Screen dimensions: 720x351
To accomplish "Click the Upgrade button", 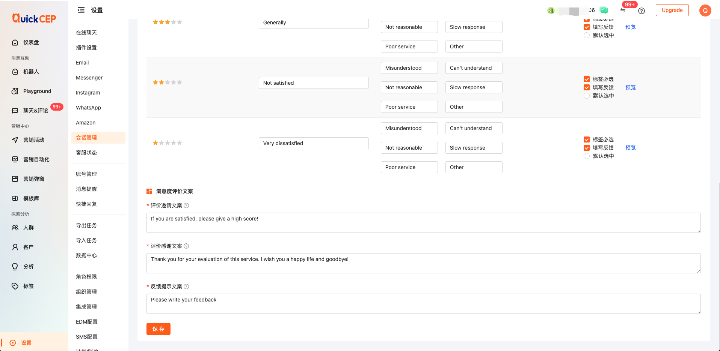I will tap(672, 10).
